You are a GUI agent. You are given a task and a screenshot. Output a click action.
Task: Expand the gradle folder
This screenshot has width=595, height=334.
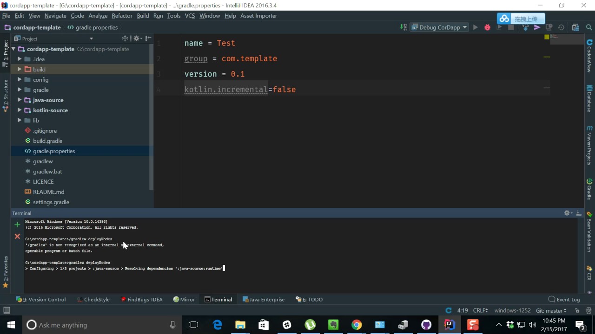click(x=20, y=90)
